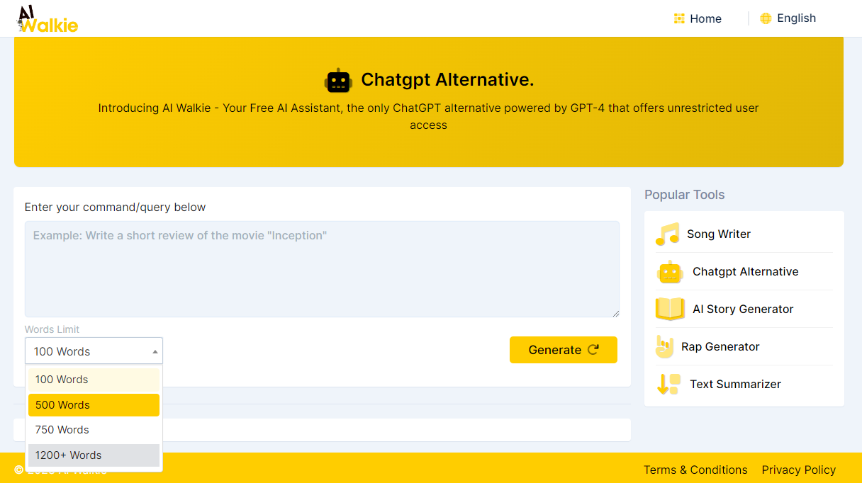Click the Words Limit dropdown arrow
The height and width of the screenshot is (483, 862).
point(155,351)
